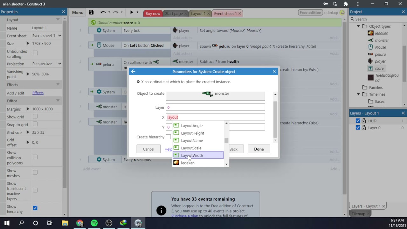The width and height of the screenshot is (407, 229).
Task: Open the Event sheet dropdown in Properties
Action: (x=47, y=36)
